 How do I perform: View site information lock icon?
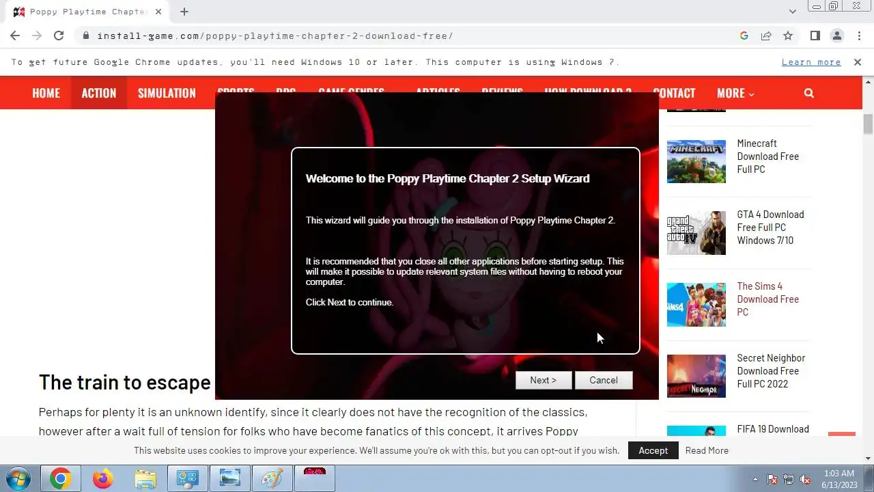(85, 36)
